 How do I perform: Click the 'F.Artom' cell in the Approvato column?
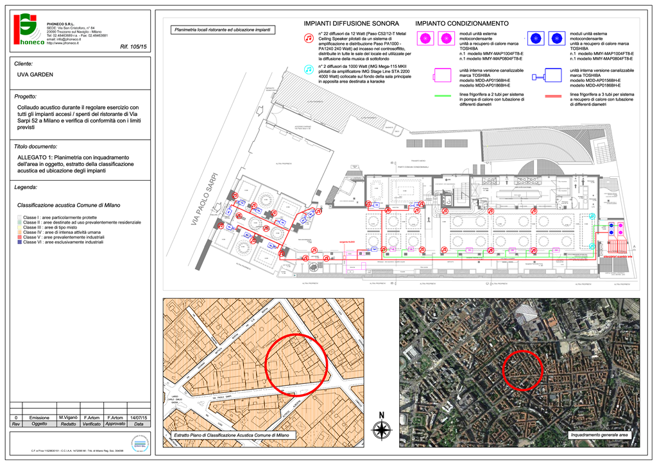[x=115, y=418]
